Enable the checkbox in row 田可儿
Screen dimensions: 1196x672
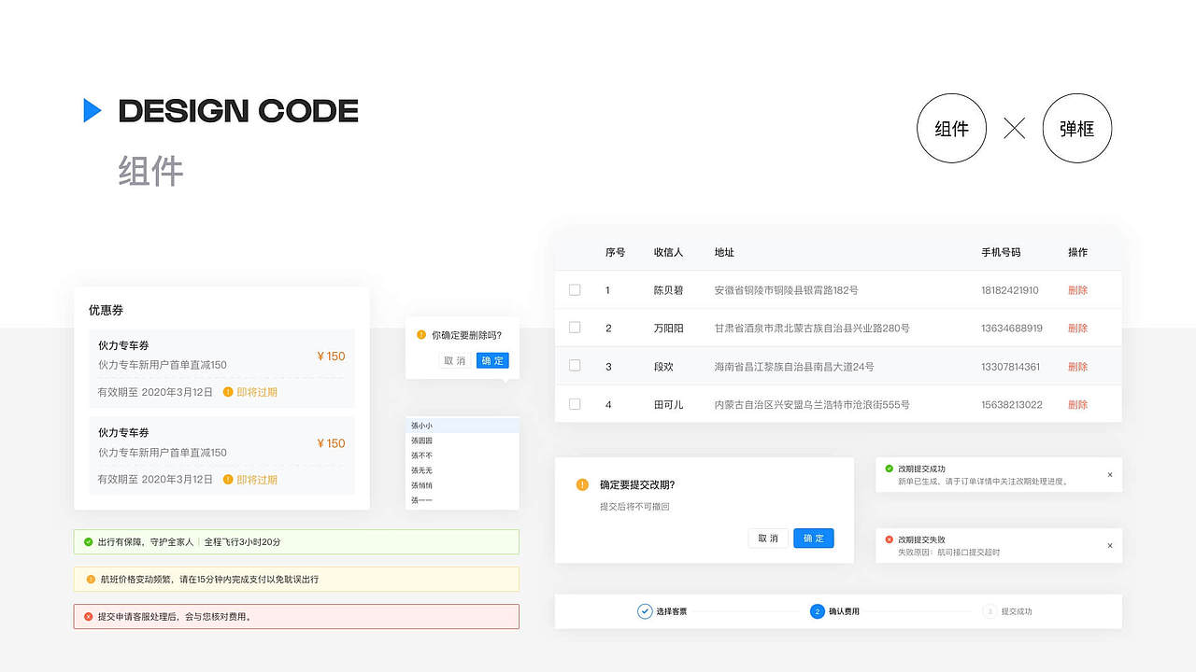coord(575,404)
